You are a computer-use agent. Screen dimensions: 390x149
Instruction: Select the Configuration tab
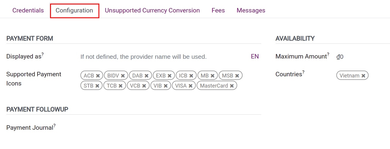coord(74,10)
